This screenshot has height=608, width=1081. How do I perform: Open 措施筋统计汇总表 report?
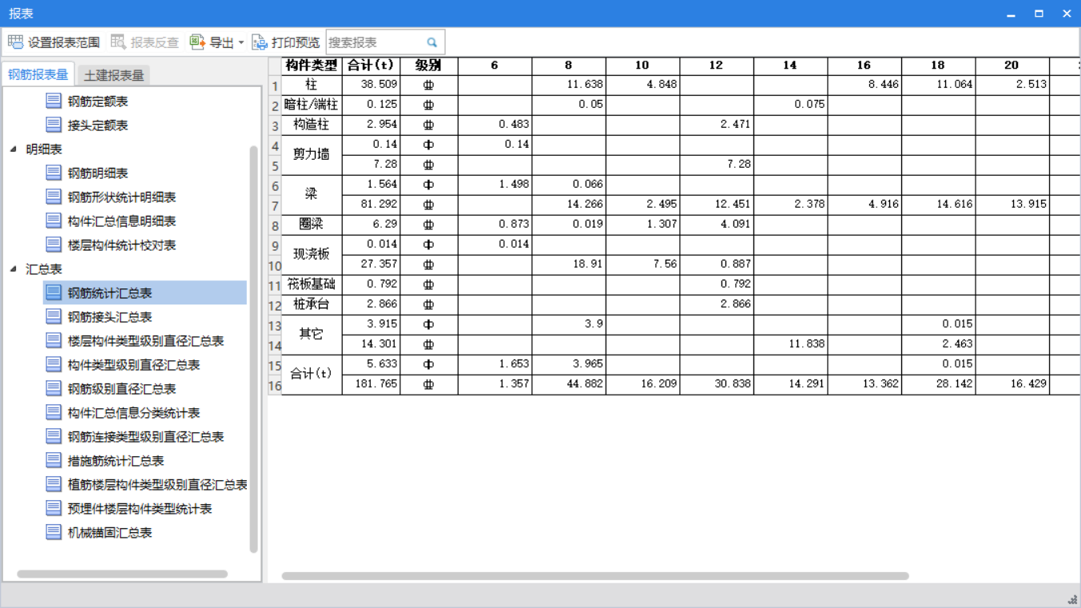(x=116, y=461)
